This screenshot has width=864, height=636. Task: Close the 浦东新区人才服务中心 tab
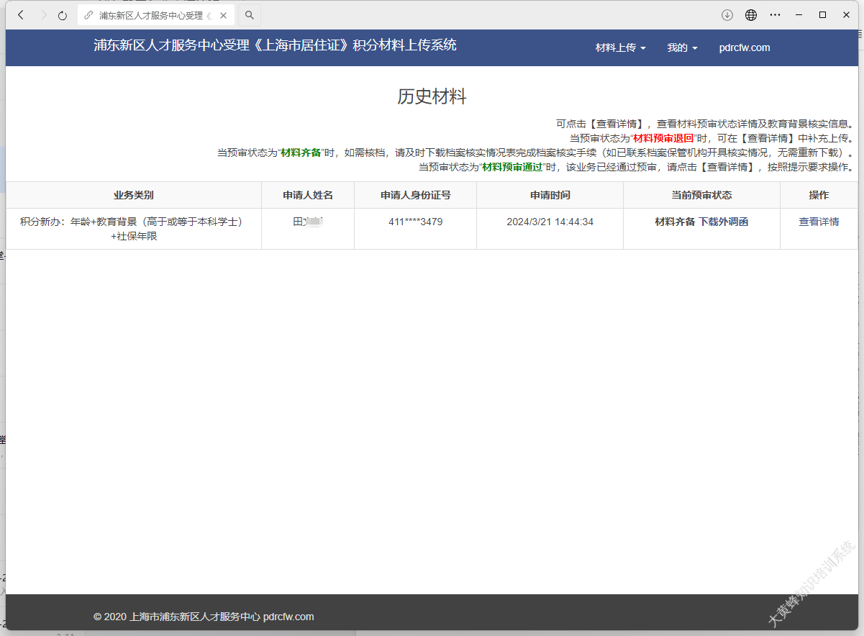[x=224, y=15]
